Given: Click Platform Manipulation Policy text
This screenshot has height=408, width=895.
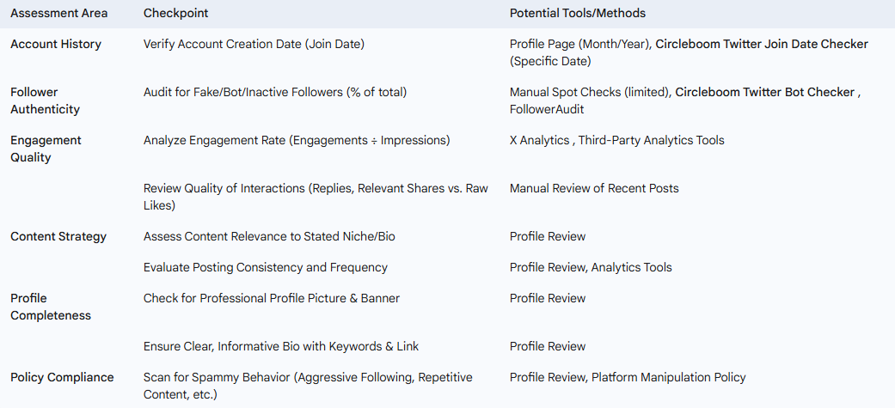Looking at the screenshot, I should coord(668,377).
